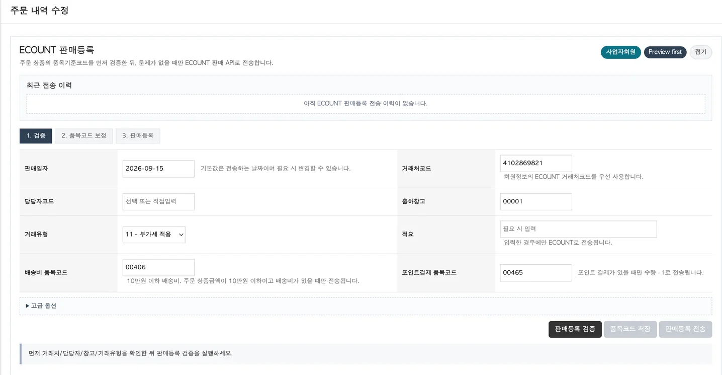Collapse the panel with 접기 button
Screen dimensions: 722x375
pos(700,52)
